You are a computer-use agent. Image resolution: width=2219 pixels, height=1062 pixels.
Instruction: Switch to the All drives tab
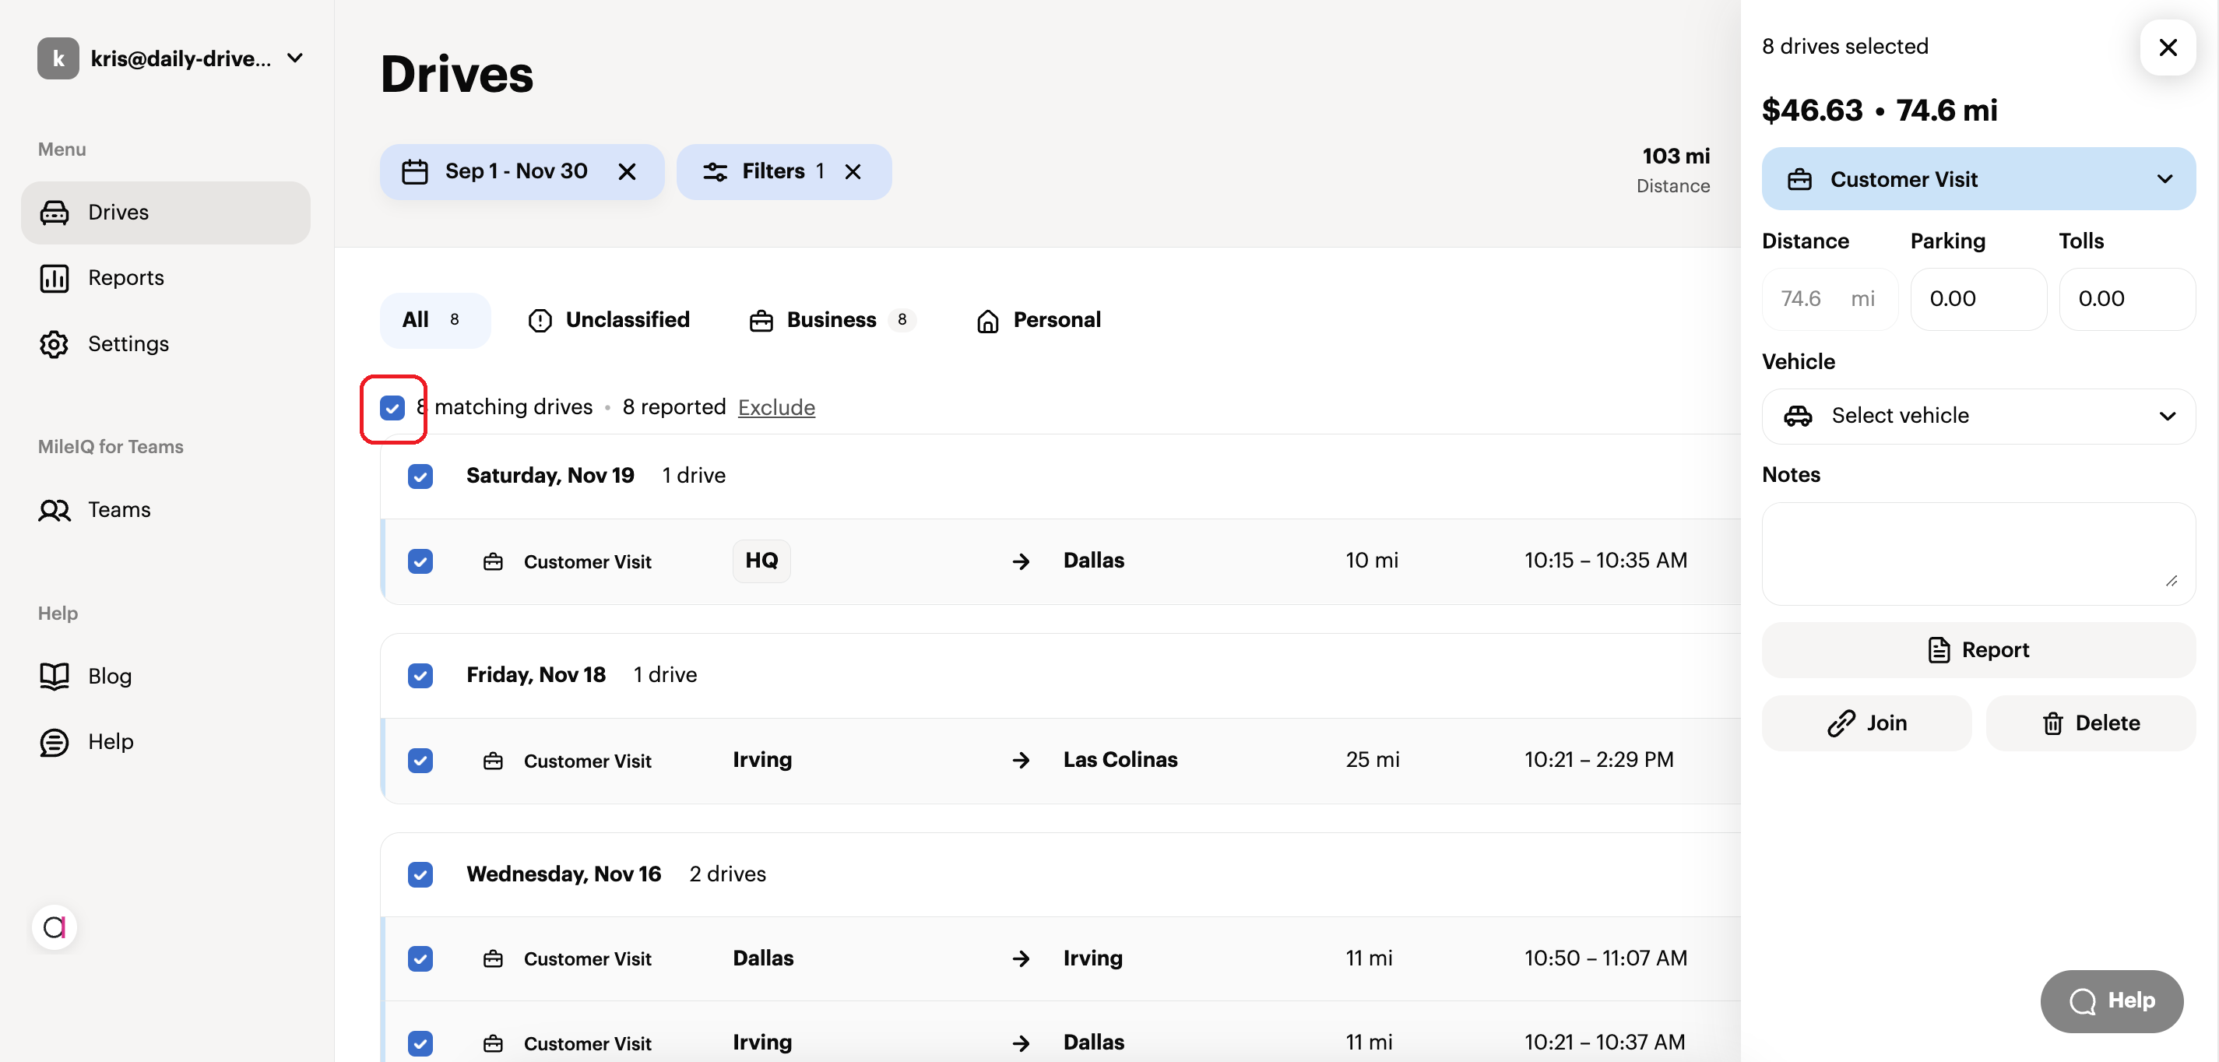click(435, 321)
